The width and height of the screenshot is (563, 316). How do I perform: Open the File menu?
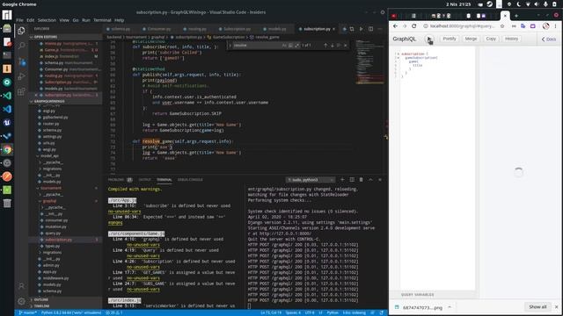[x=19, y=20]
